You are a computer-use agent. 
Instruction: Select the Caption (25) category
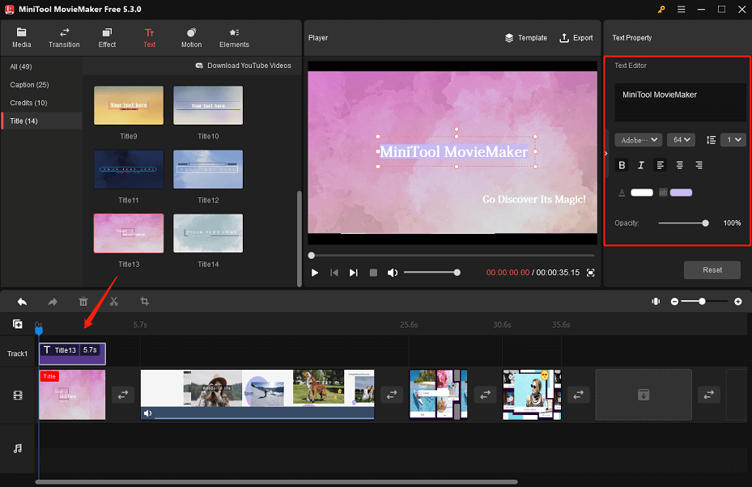coord(29,85)
